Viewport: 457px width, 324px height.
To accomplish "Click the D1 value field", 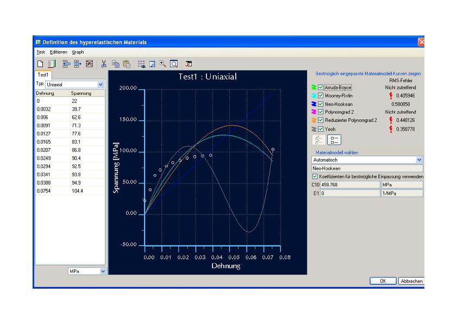I will click(x=350, y=193).
